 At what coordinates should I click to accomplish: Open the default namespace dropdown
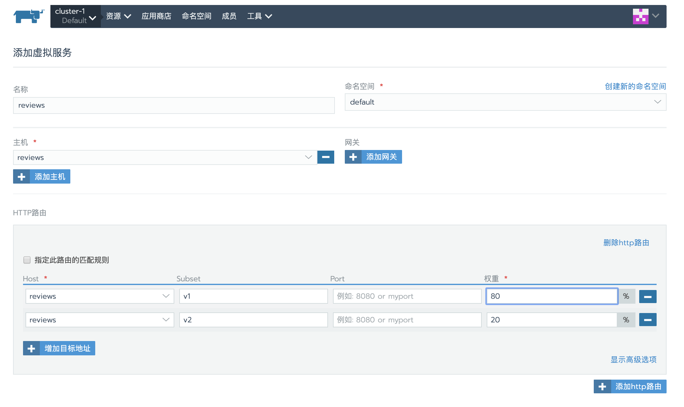coord(505,102)
